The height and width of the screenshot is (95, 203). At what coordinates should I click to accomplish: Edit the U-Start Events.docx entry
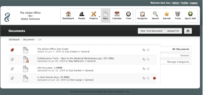coord(144,78)
